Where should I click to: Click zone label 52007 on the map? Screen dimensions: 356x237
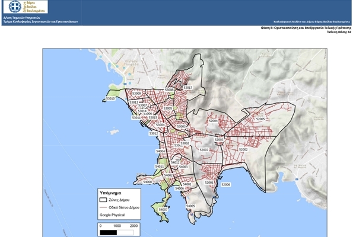[x=204, y=150]
